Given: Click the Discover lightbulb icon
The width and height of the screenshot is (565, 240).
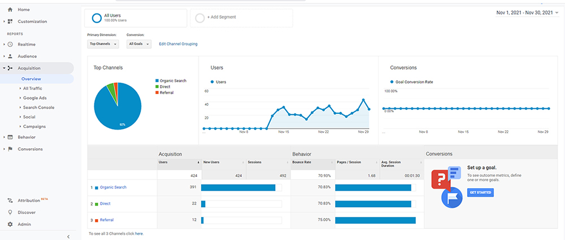Looking at the screenshot, I should click(10, 212).
